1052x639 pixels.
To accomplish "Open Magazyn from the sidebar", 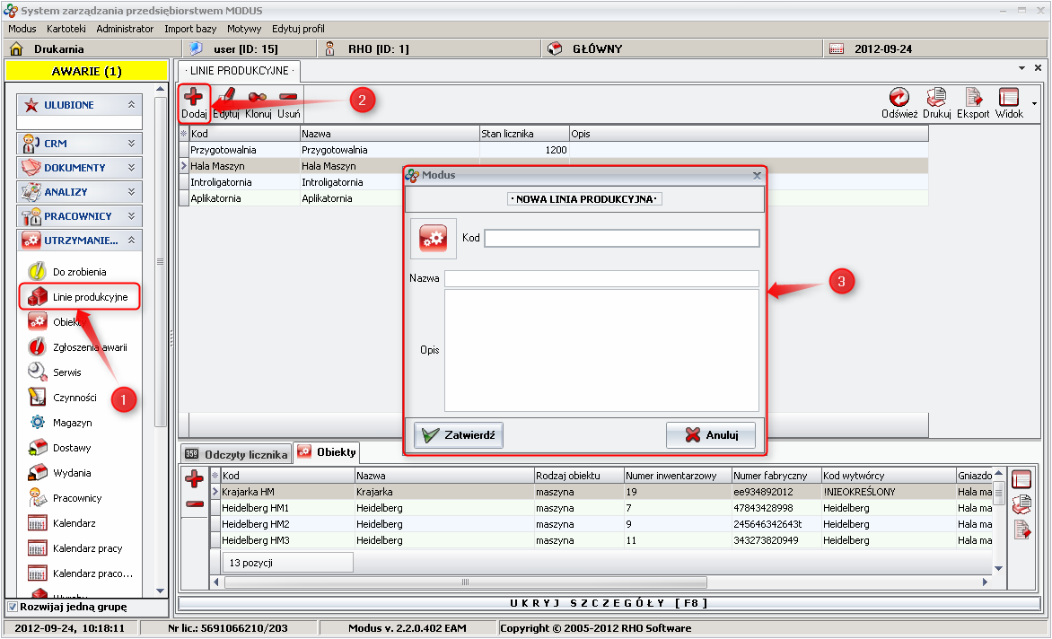I will (x=72, y=423).
